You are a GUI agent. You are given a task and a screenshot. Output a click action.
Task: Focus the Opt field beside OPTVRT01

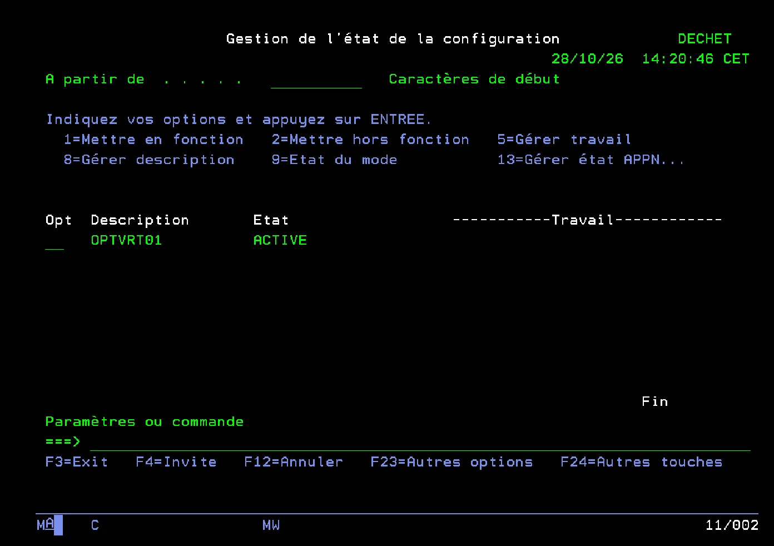pyautogui.click(x=54, y=241)
